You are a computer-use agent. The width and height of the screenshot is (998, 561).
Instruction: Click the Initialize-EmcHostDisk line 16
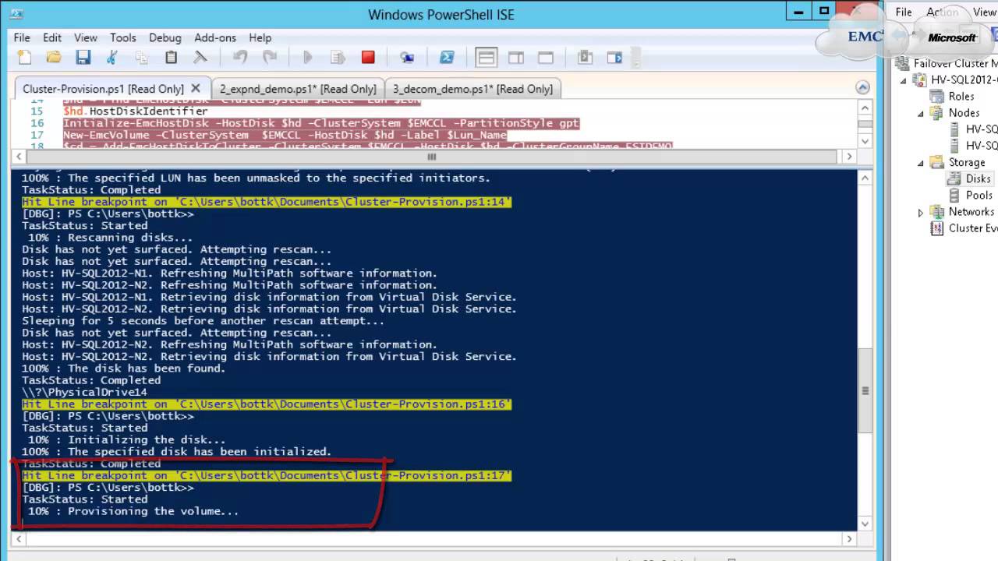pyautogui.click(x=321, y=123)
